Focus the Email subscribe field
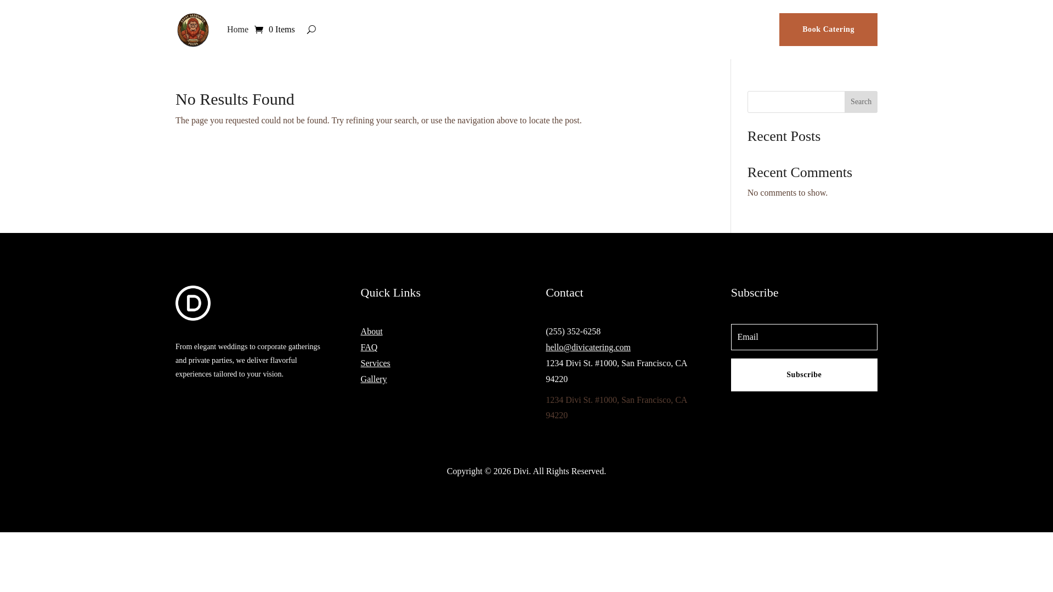Image resolution: width=1053 pixels, height=592 pixels. (x=804, y=337)
